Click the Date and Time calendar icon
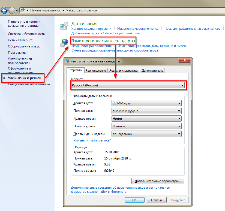 (x=64, y=26)
